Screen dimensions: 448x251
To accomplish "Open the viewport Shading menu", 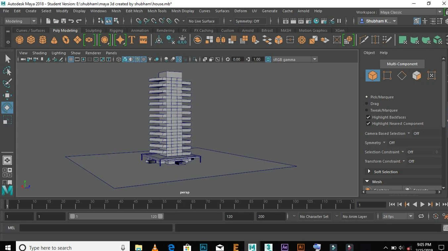I will (39, 53).
